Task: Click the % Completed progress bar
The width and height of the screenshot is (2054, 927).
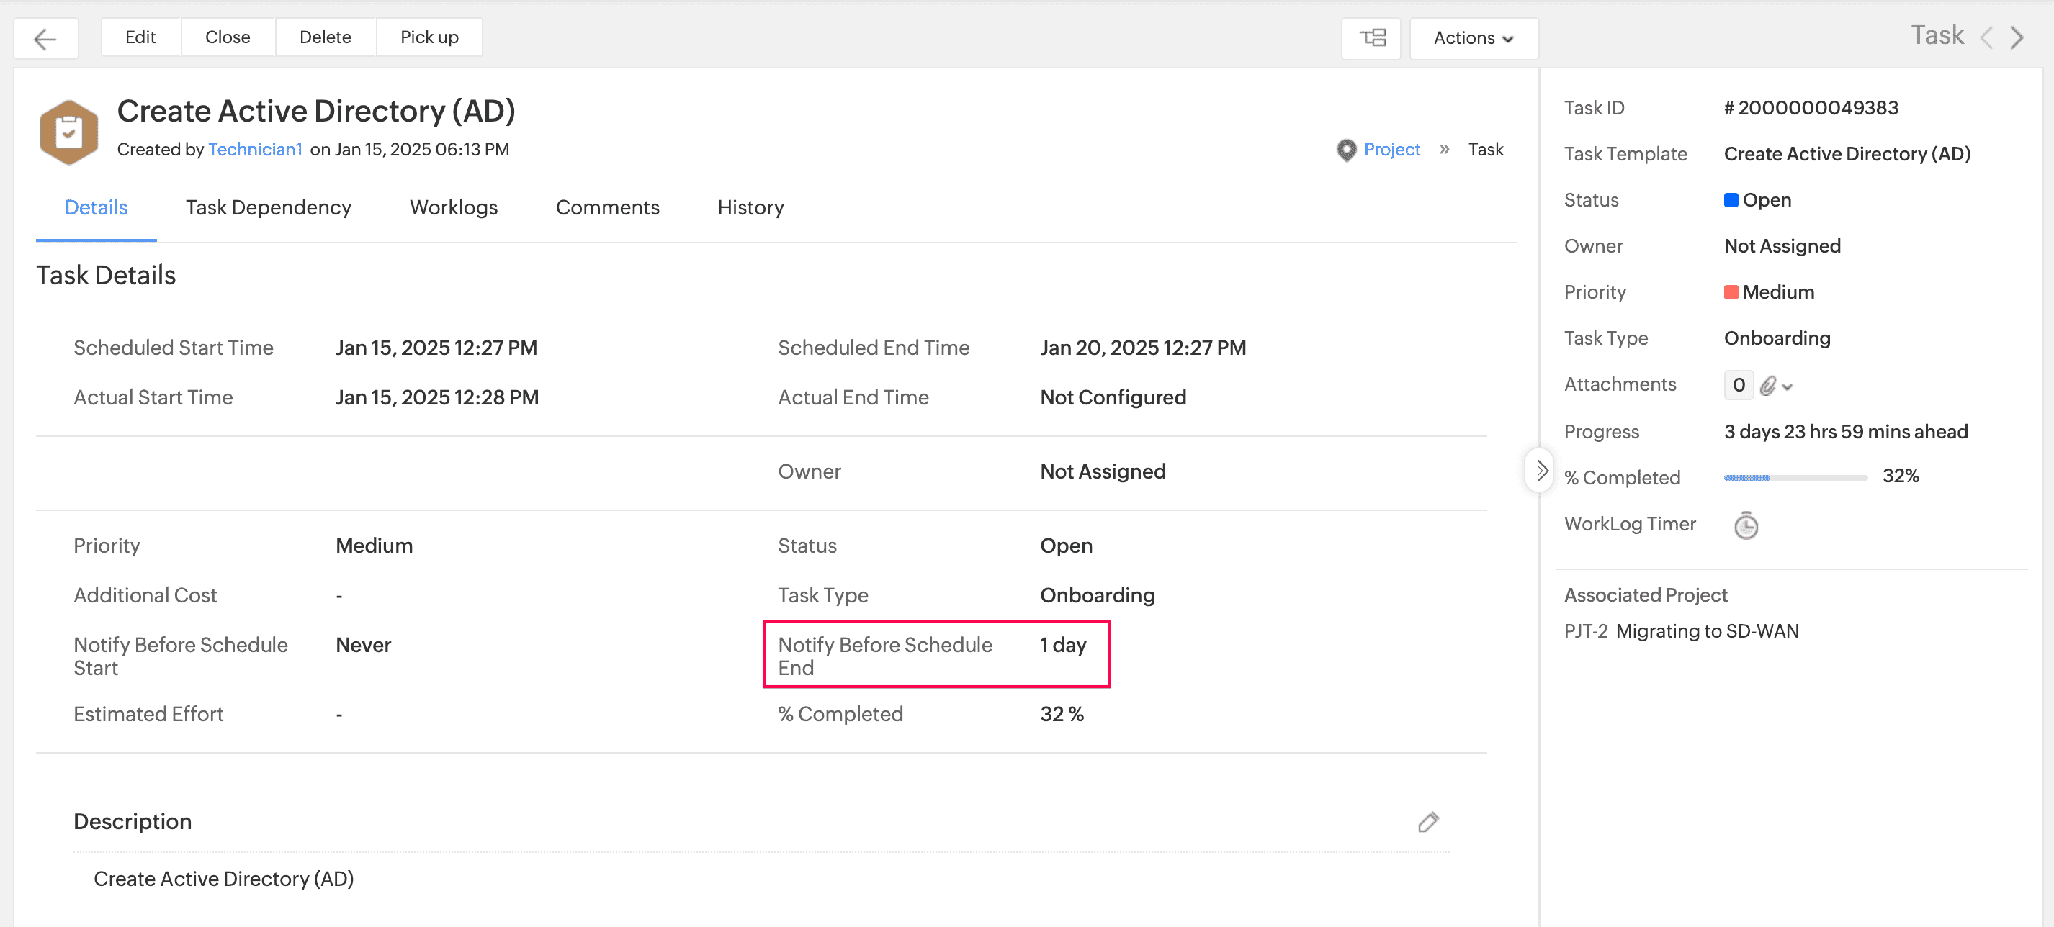Action: point(1795,477)
